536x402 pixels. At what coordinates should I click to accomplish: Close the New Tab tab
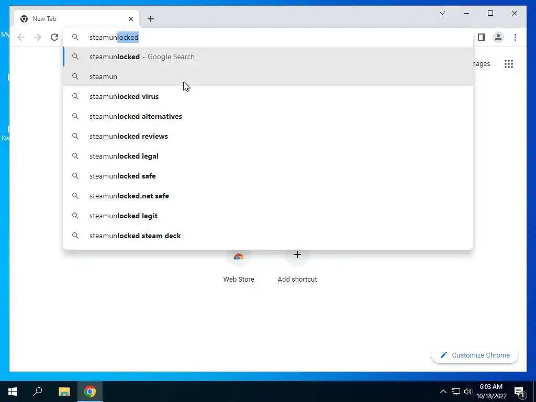130,19
